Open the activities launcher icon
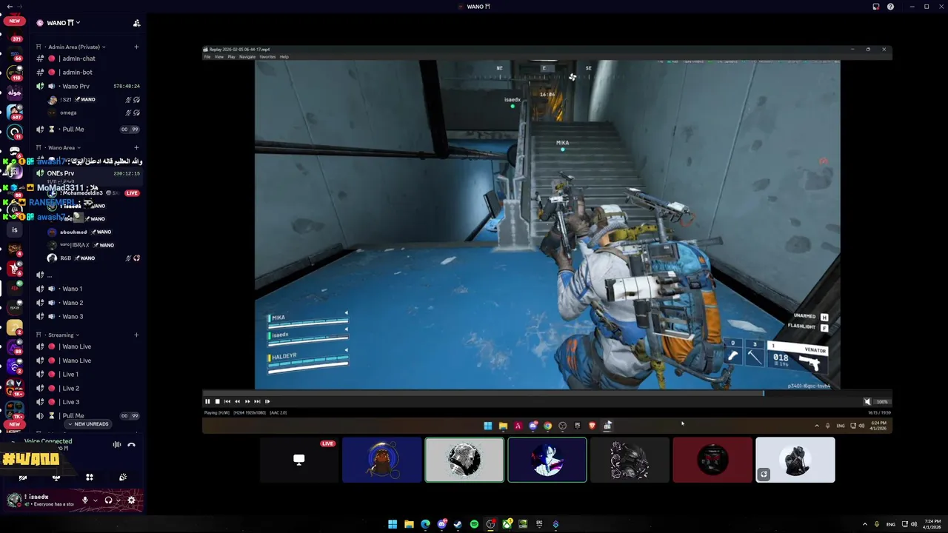 click(x=89, y=477)
